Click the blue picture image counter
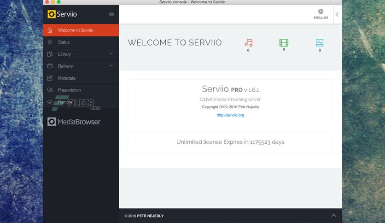This screenshot has height=223, width=385. click(320, 45)
